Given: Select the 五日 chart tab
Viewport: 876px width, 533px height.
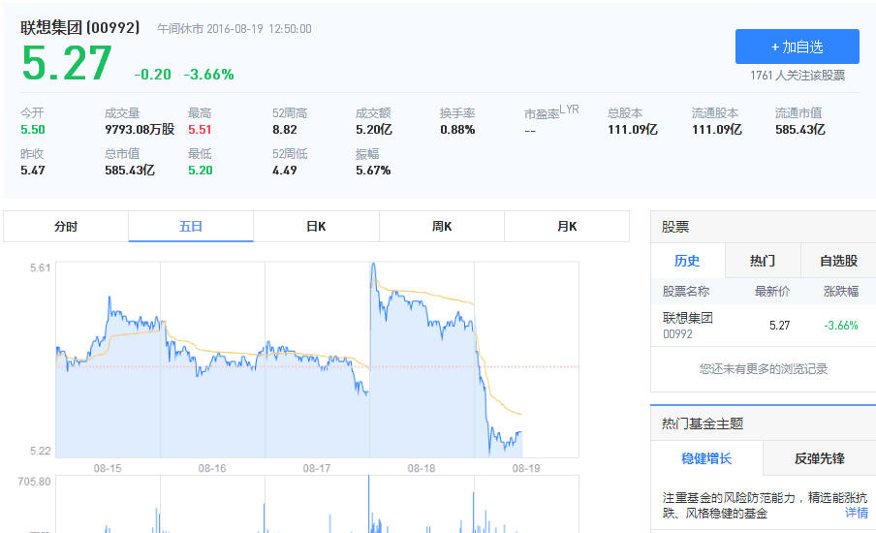Looking at the screenshot, I should pyautogui.click(x=191, y=227).
